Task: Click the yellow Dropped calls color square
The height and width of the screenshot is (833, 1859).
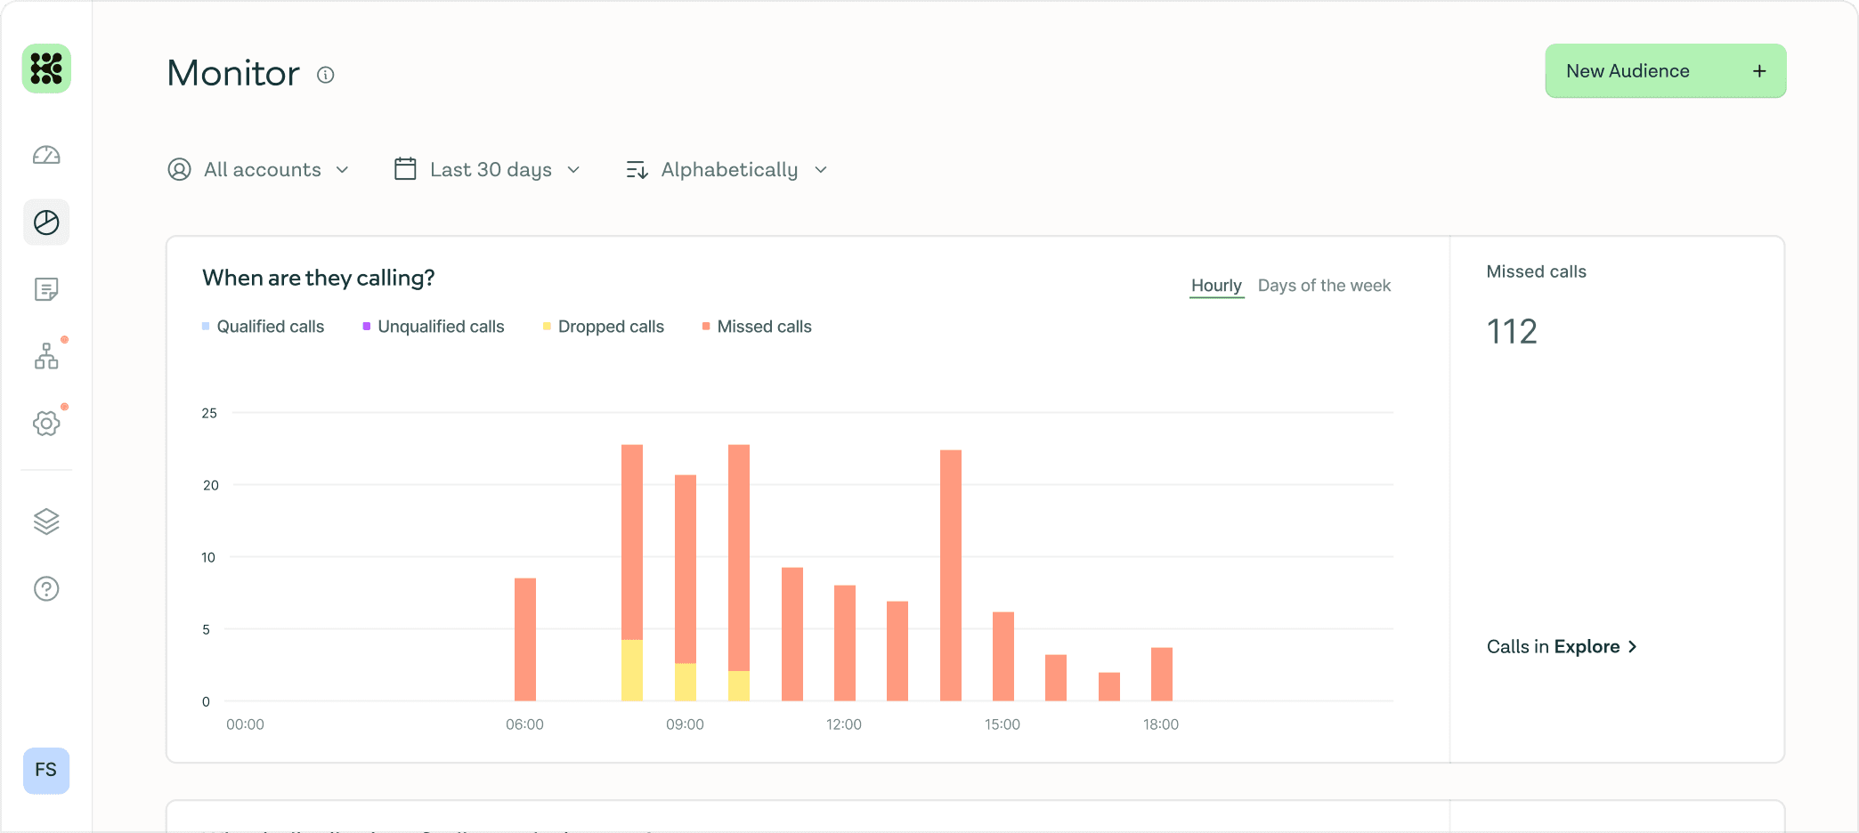Action: point(547,327)
